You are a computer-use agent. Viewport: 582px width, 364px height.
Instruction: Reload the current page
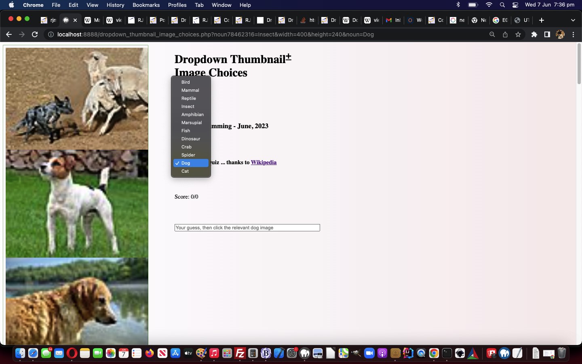[35, 34]
